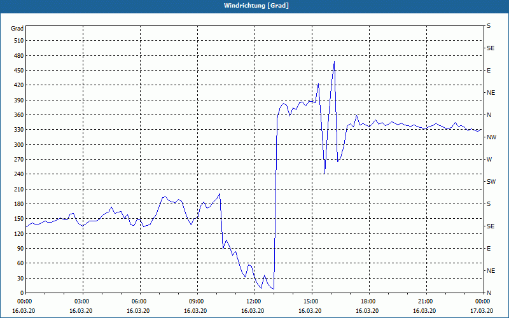Select the 17.03.20 date label

click(482, 311)
